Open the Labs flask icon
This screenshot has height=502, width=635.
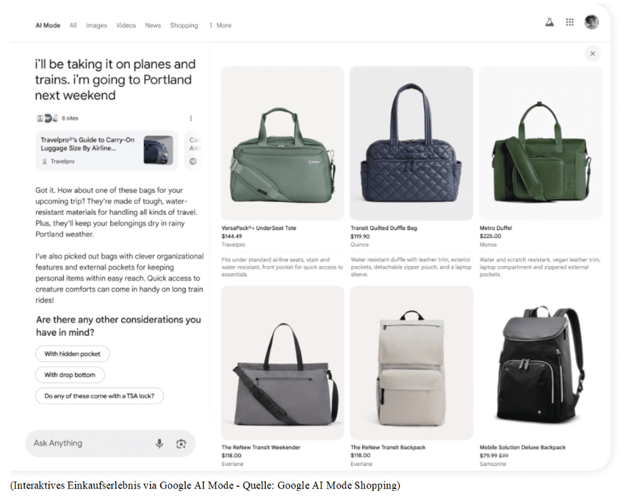click(x=549, y=22)
